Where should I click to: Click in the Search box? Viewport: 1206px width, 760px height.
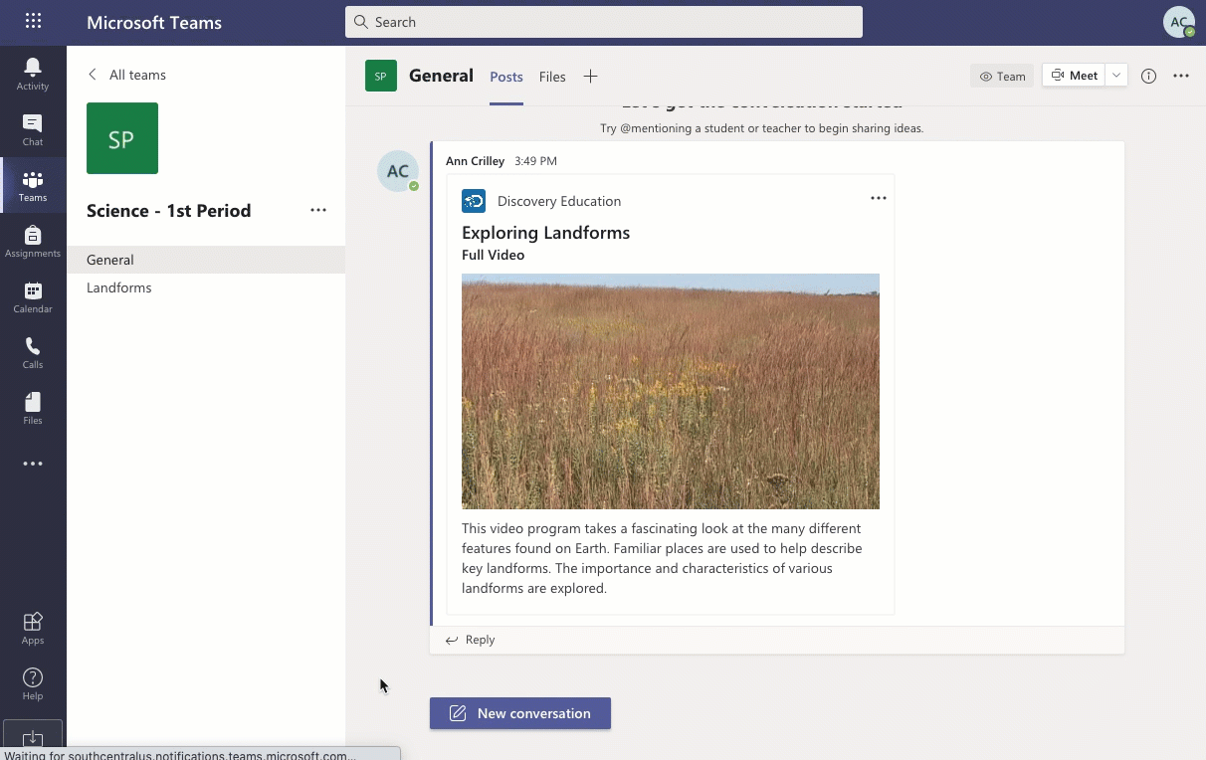coord(604,22)
